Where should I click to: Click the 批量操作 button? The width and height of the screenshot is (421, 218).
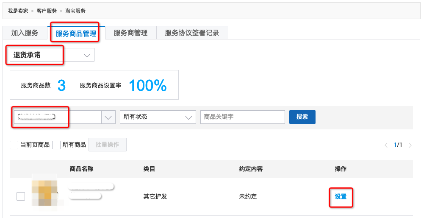tap(108, 145)
